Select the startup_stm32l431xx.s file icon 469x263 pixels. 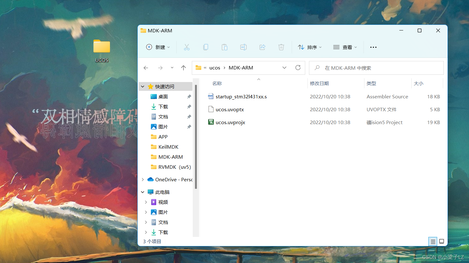coord(211,96)
